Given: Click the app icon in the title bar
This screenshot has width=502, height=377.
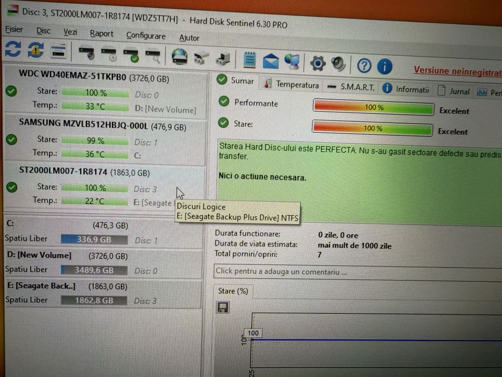Looking at the screenshot, I should 13,10.
